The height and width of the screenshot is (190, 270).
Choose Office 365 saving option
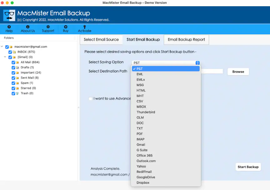pos(166,155)
